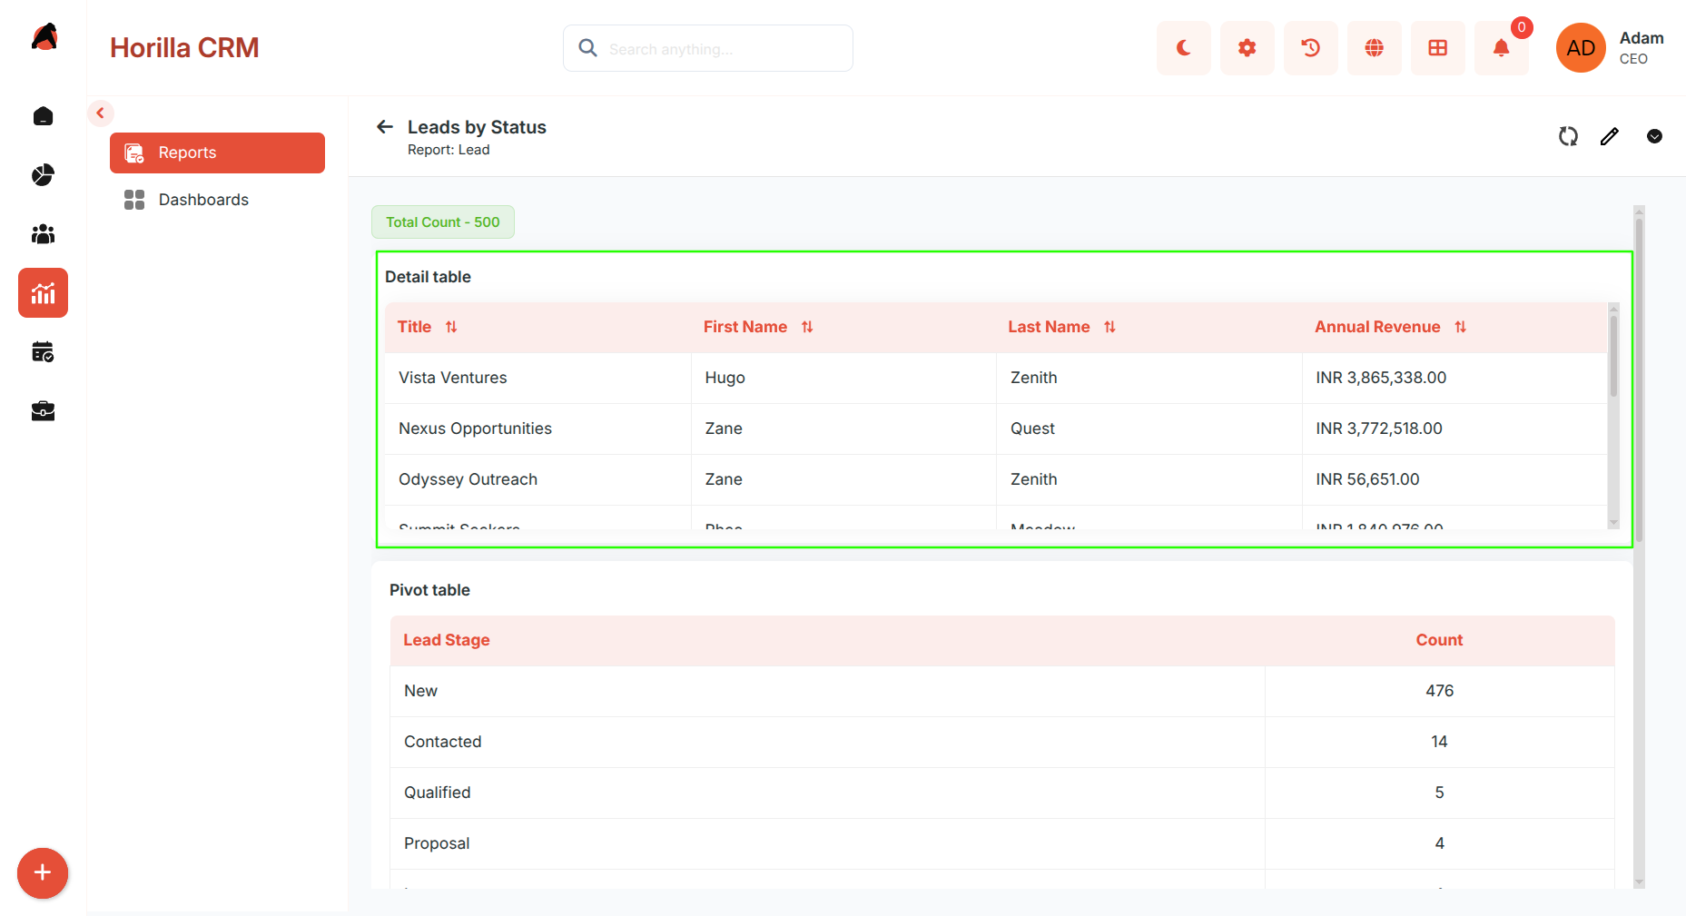1686x916 pixels.
Task: Open the pie chart sidebar icon
Action: [43, 175]
